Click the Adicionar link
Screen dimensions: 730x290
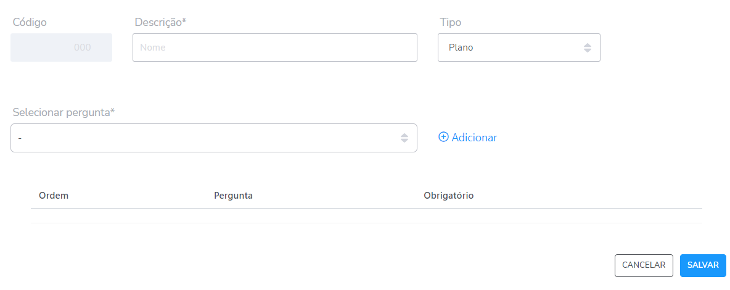(x=474, y=138)
